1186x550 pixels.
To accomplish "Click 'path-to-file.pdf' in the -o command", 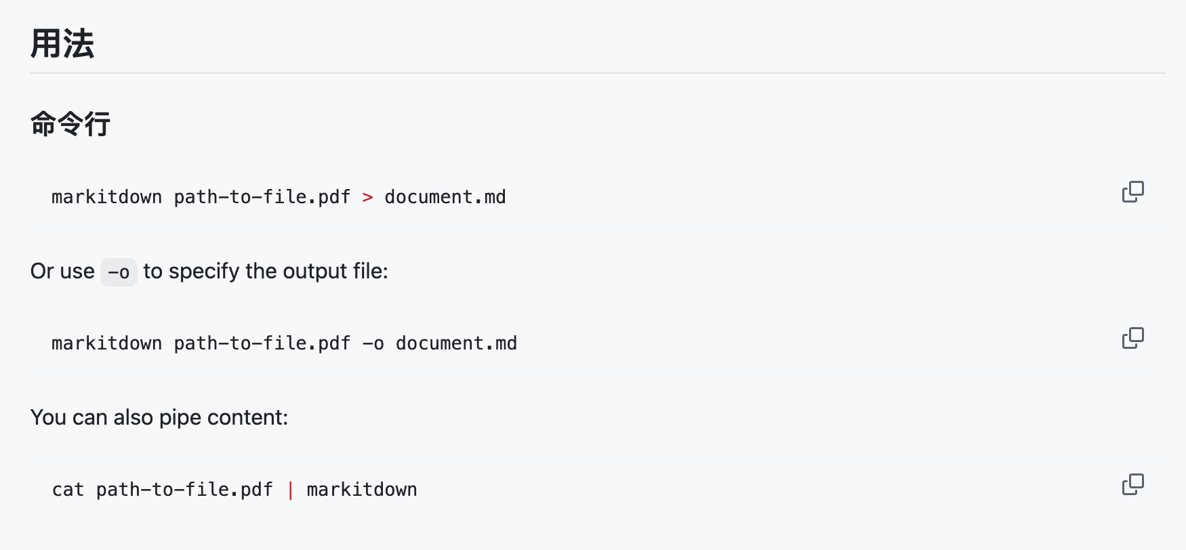I will click(262, 343).
